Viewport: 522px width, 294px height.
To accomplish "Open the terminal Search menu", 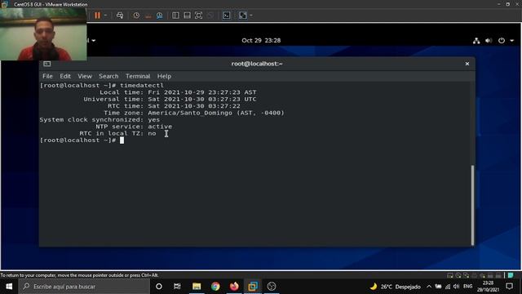I will click(x=108, y=76).
